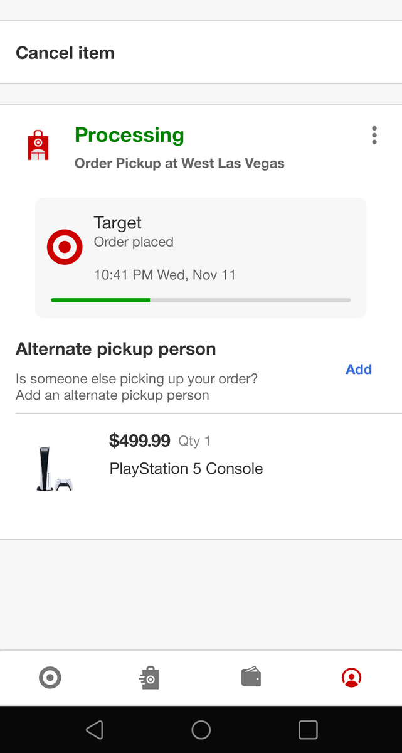The height and width of the screenshot is (753, 402).
Task: Tap the red store pickup bag icon
Action: point(38,146)
